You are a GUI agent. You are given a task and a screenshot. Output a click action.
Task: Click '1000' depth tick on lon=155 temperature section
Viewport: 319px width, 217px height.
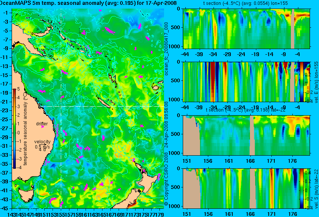(x=175, y=46)
